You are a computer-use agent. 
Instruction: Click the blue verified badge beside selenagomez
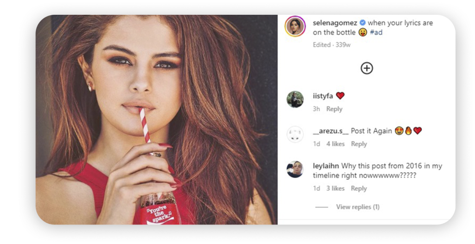[x=362, y=23]
